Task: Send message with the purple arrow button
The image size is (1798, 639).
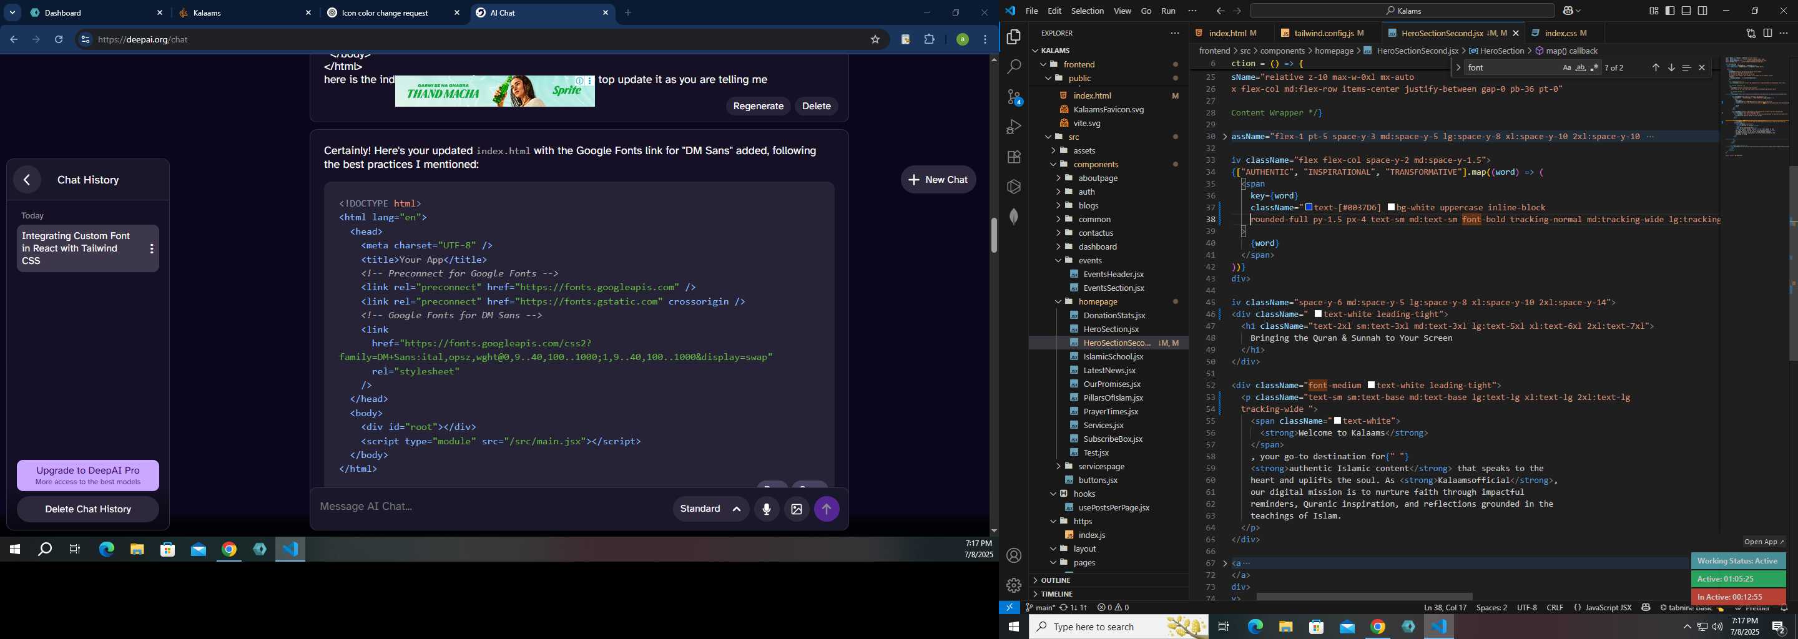Action: (x=827, y=509)
